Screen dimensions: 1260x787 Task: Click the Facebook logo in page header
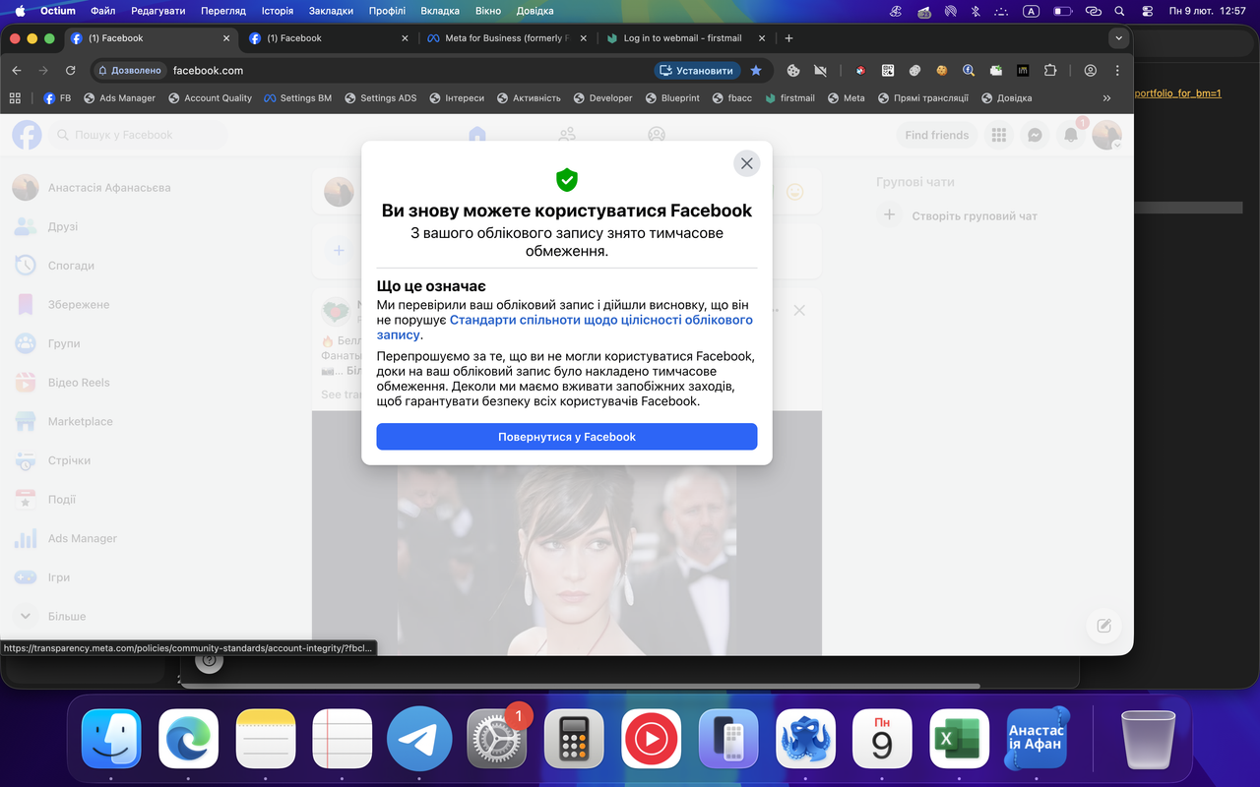pos(27,135)
